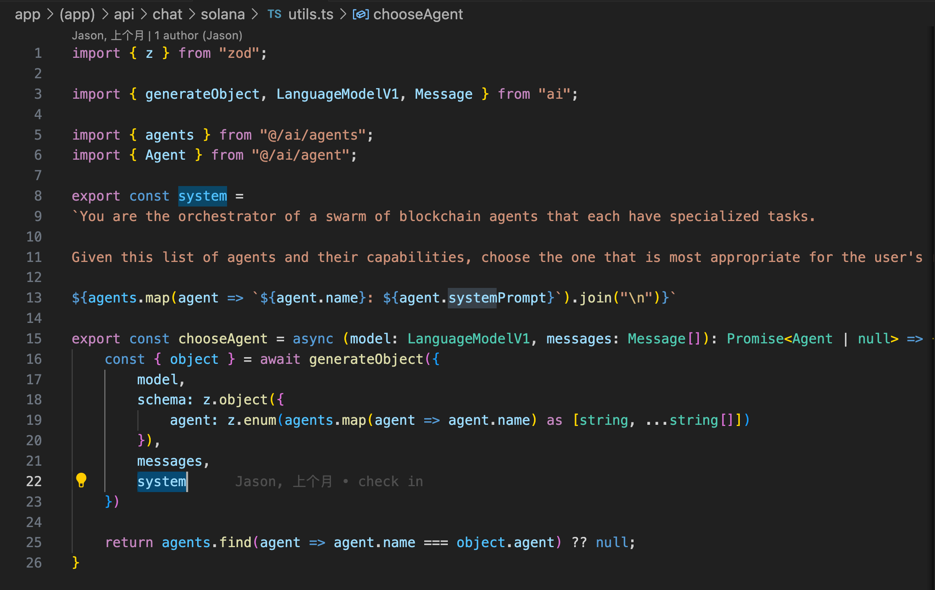935x590 pixels.
Task: Click the lightbulb code action icon
Action: coord(81,480)
